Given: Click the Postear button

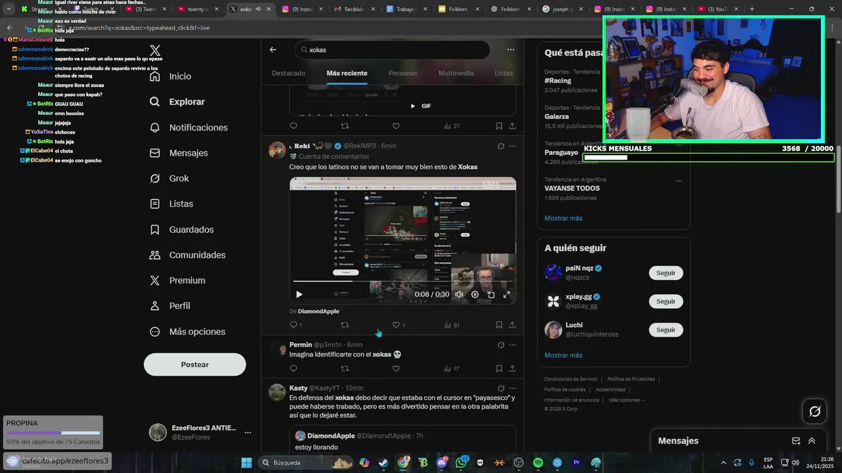Looking at the screenshot, I should point(195,365).
